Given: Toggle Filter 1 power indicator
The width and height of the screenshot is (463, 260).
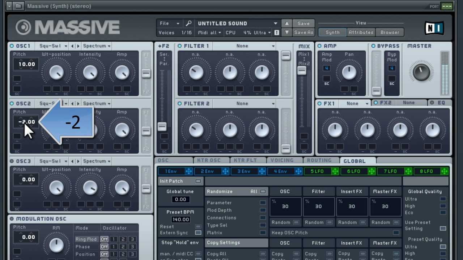Looking at the screenshot, I should coord(180,46).
